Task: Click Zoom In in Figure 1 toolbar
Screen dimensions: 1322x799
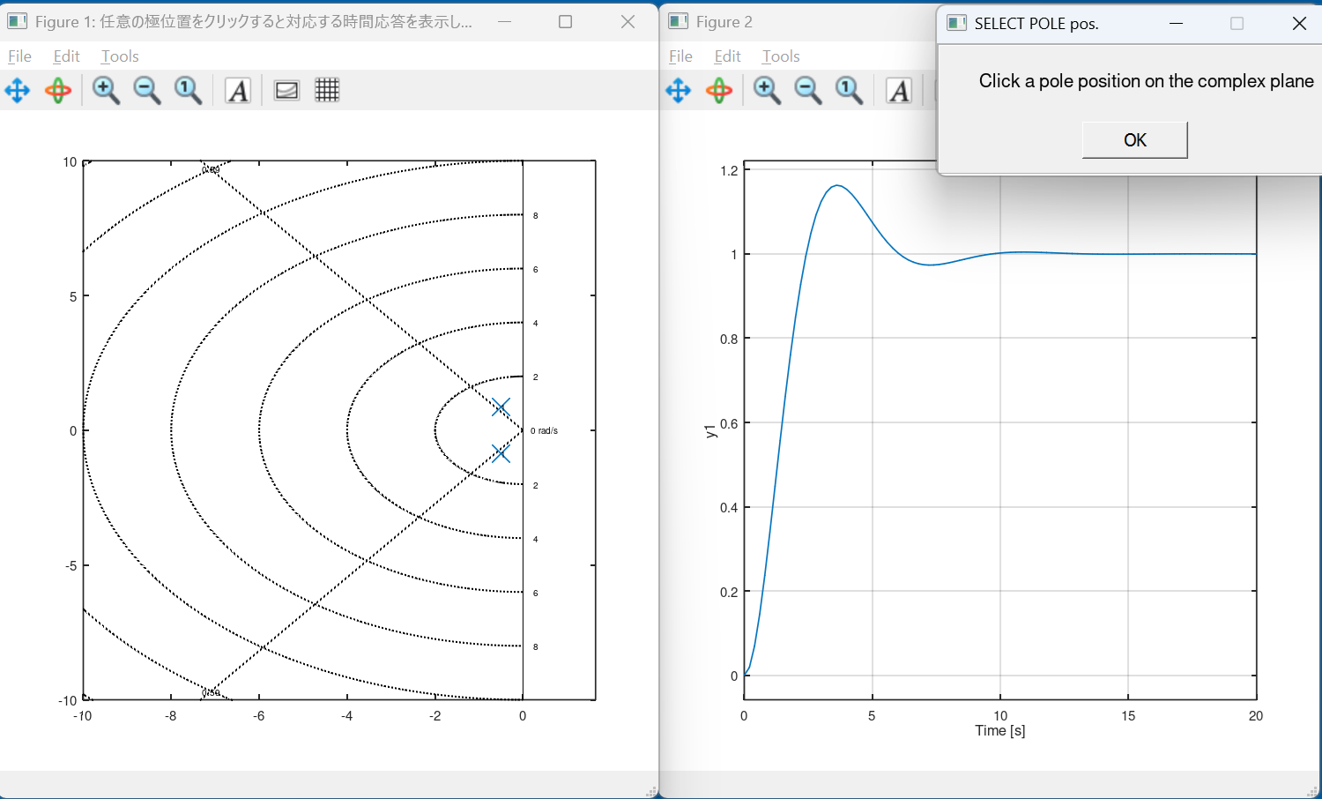Action: pos(106,90)
